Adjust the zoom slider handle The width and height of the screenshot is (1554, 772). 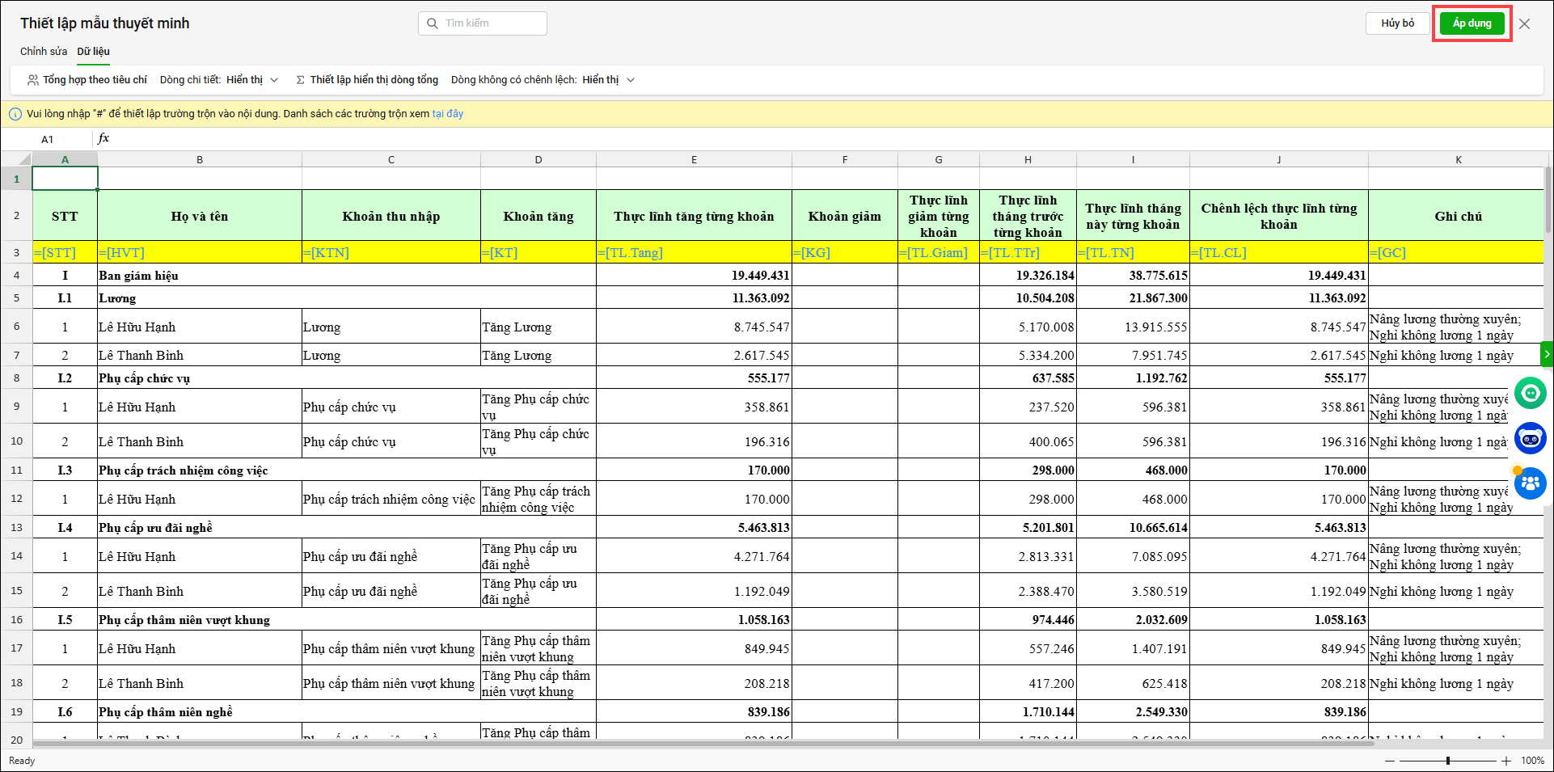[1447, 761]
